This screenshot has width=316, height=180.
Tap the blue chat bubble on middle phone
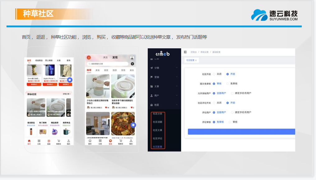[x=133, y=125]
